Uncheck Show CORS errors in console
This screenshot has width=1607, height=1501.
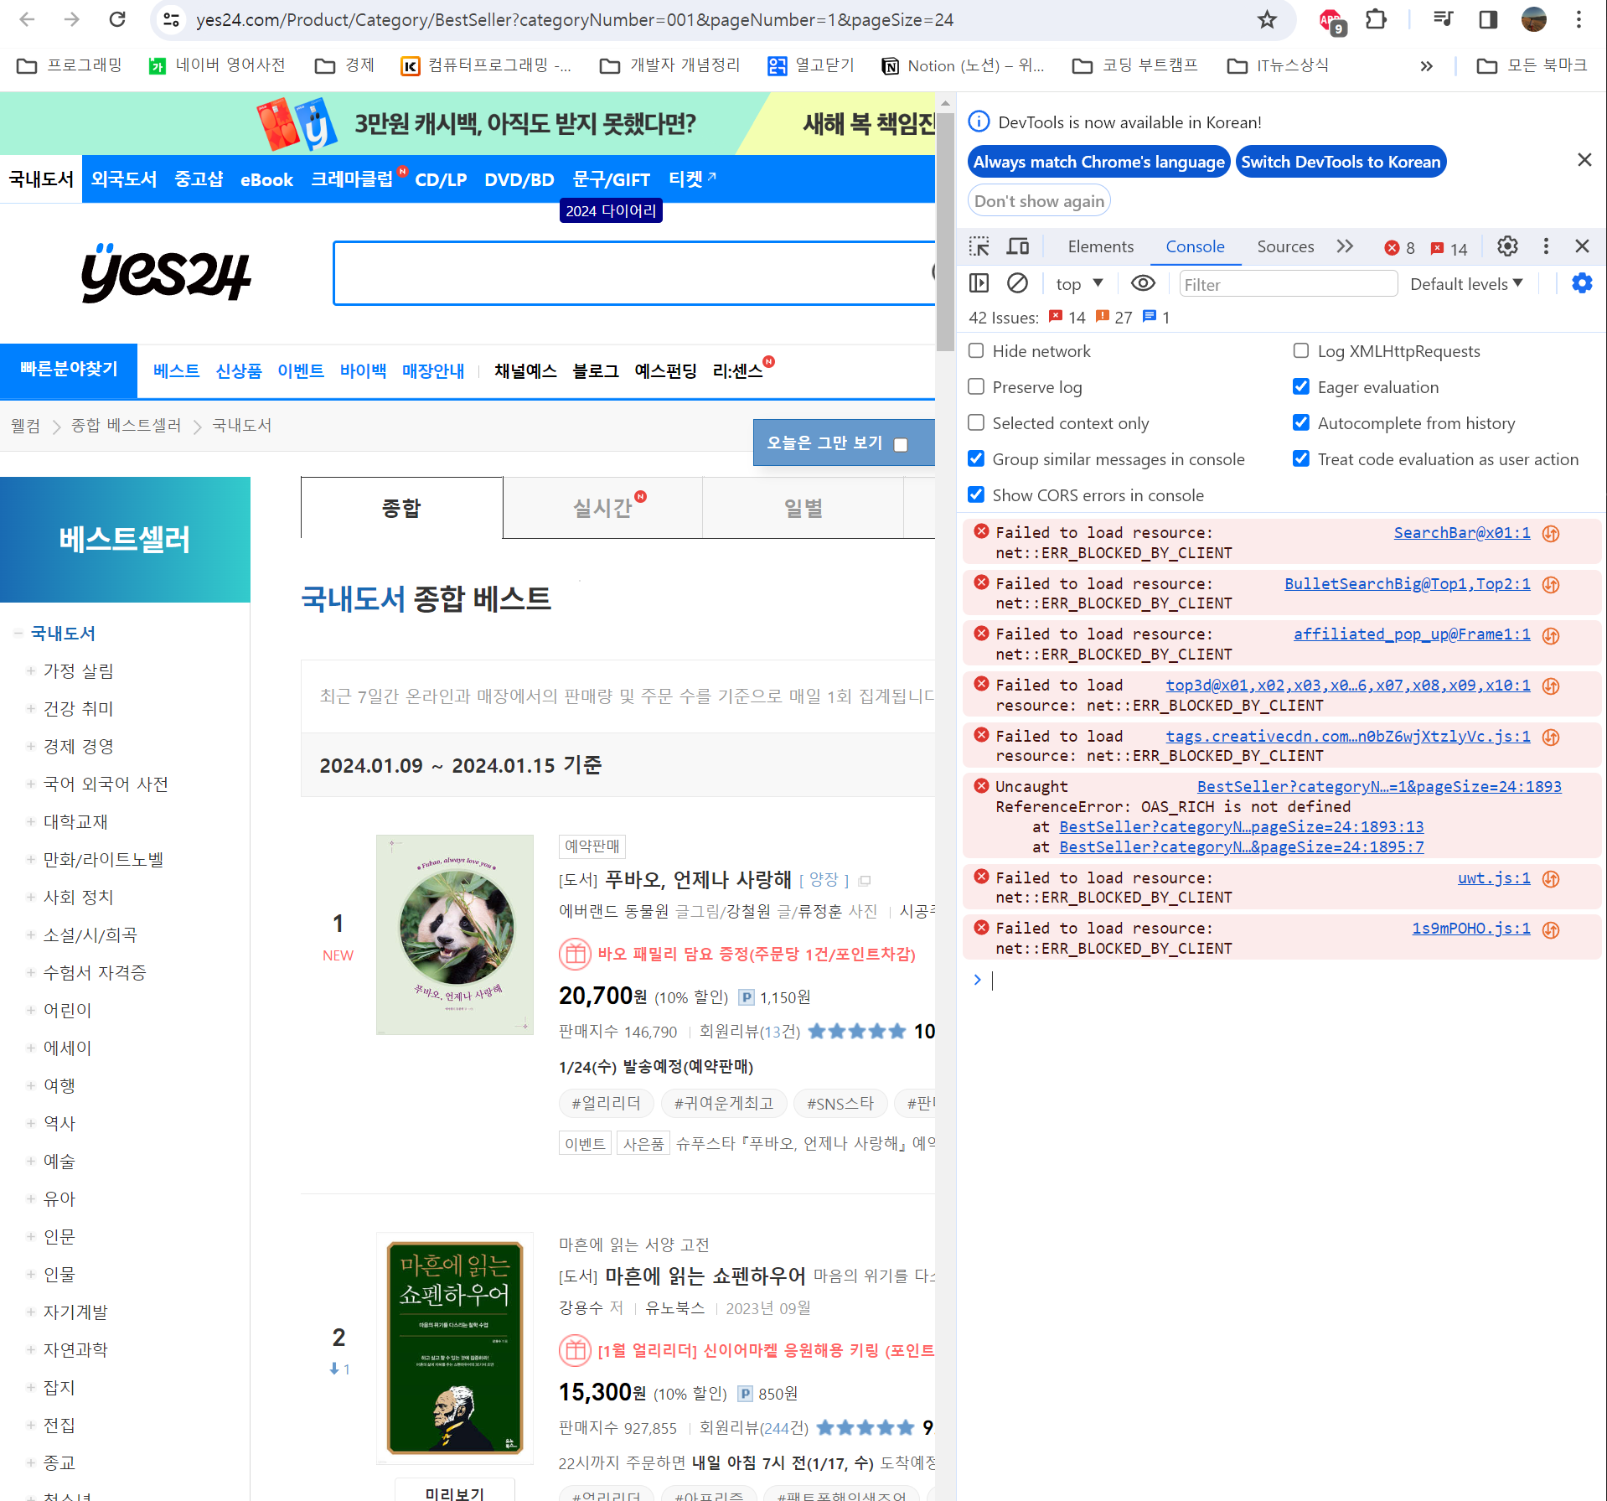976,494
